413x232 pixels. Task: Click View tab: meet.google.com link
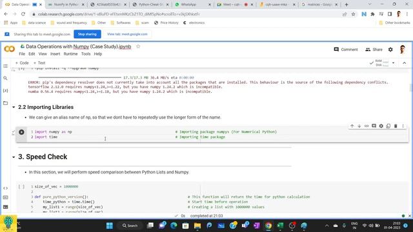coord(127,34)
